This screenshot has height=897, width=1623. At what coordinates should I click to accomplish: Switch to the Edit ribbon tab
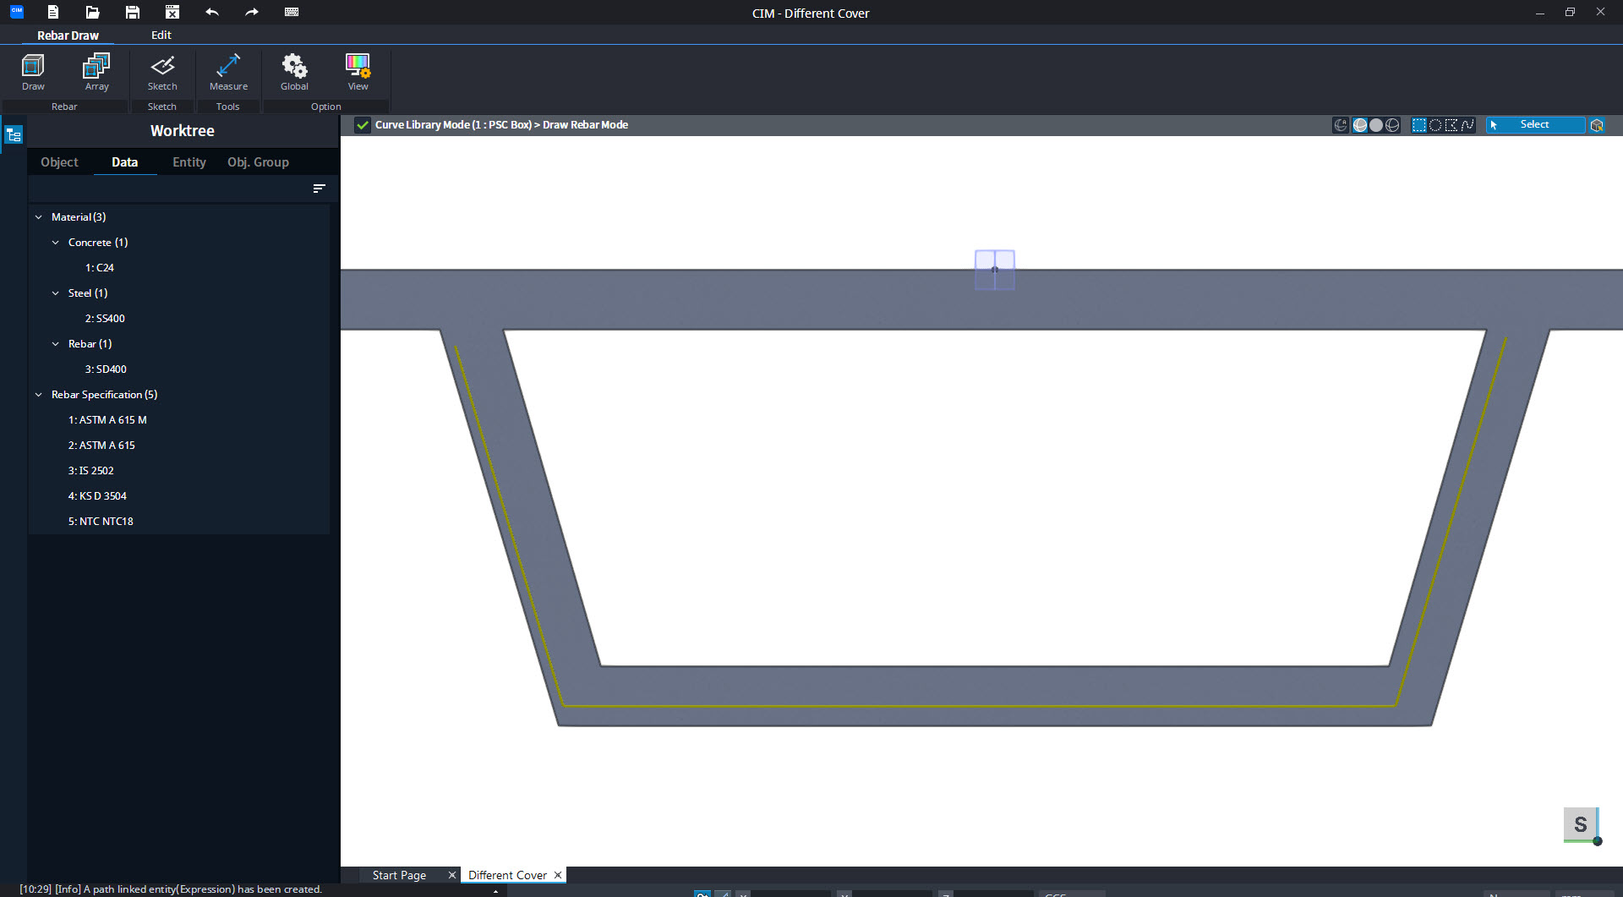pyautogui.click(x=161, y=36)
